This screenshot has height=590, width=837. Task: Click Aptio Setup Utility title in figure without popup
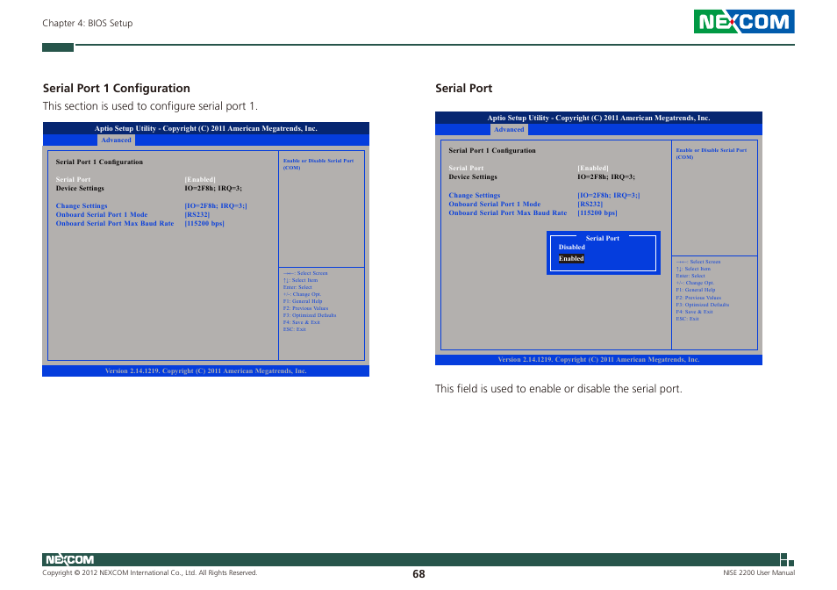point(206,128)
